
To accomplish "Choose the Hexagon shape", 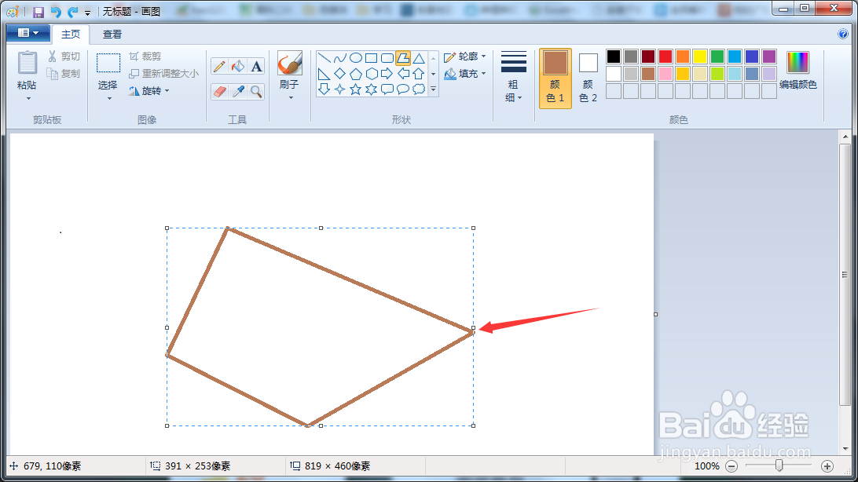I will (x=371, y=74).
